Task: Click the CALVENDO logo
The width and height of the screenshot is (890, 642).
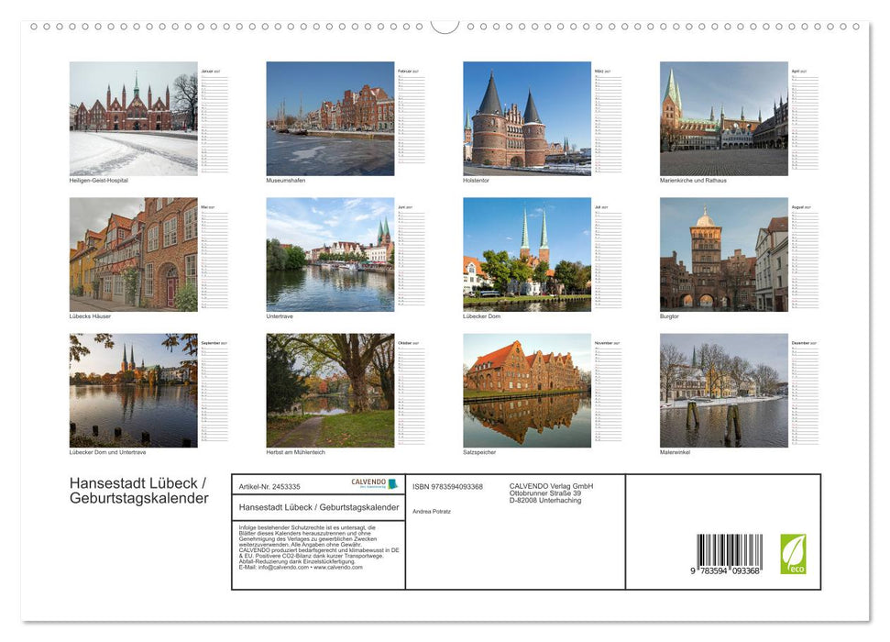Action: tap(375, 483)
